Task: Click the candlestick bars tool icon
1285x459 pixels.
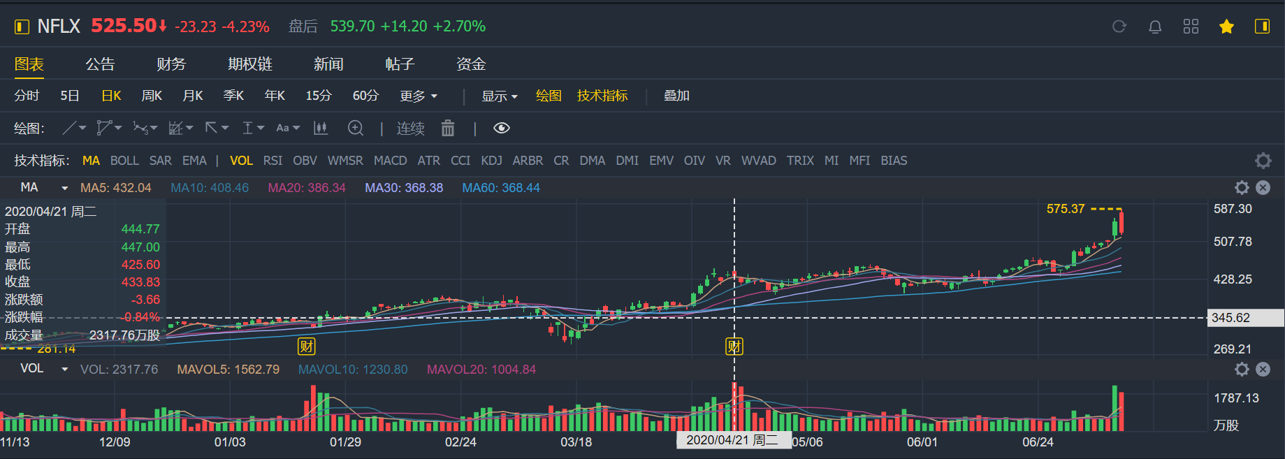Action: [x=321, y=128]
